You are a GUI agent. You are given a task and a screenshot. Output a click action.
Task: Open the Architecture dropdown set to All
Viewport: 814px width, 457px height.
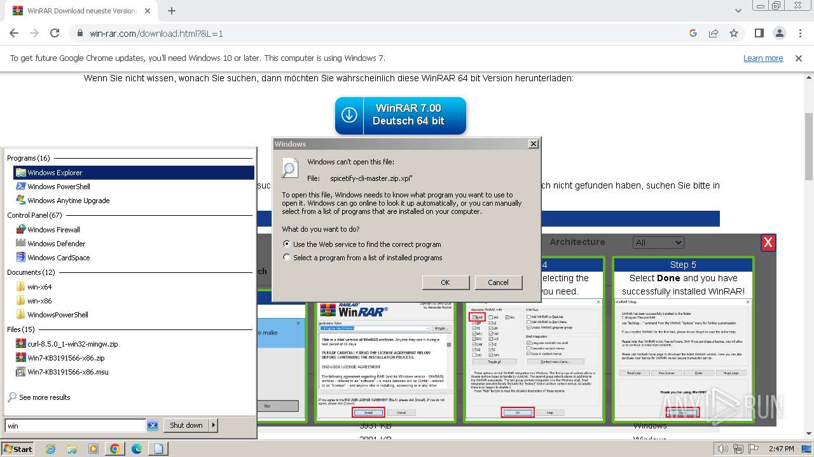[x=658, y=242]
